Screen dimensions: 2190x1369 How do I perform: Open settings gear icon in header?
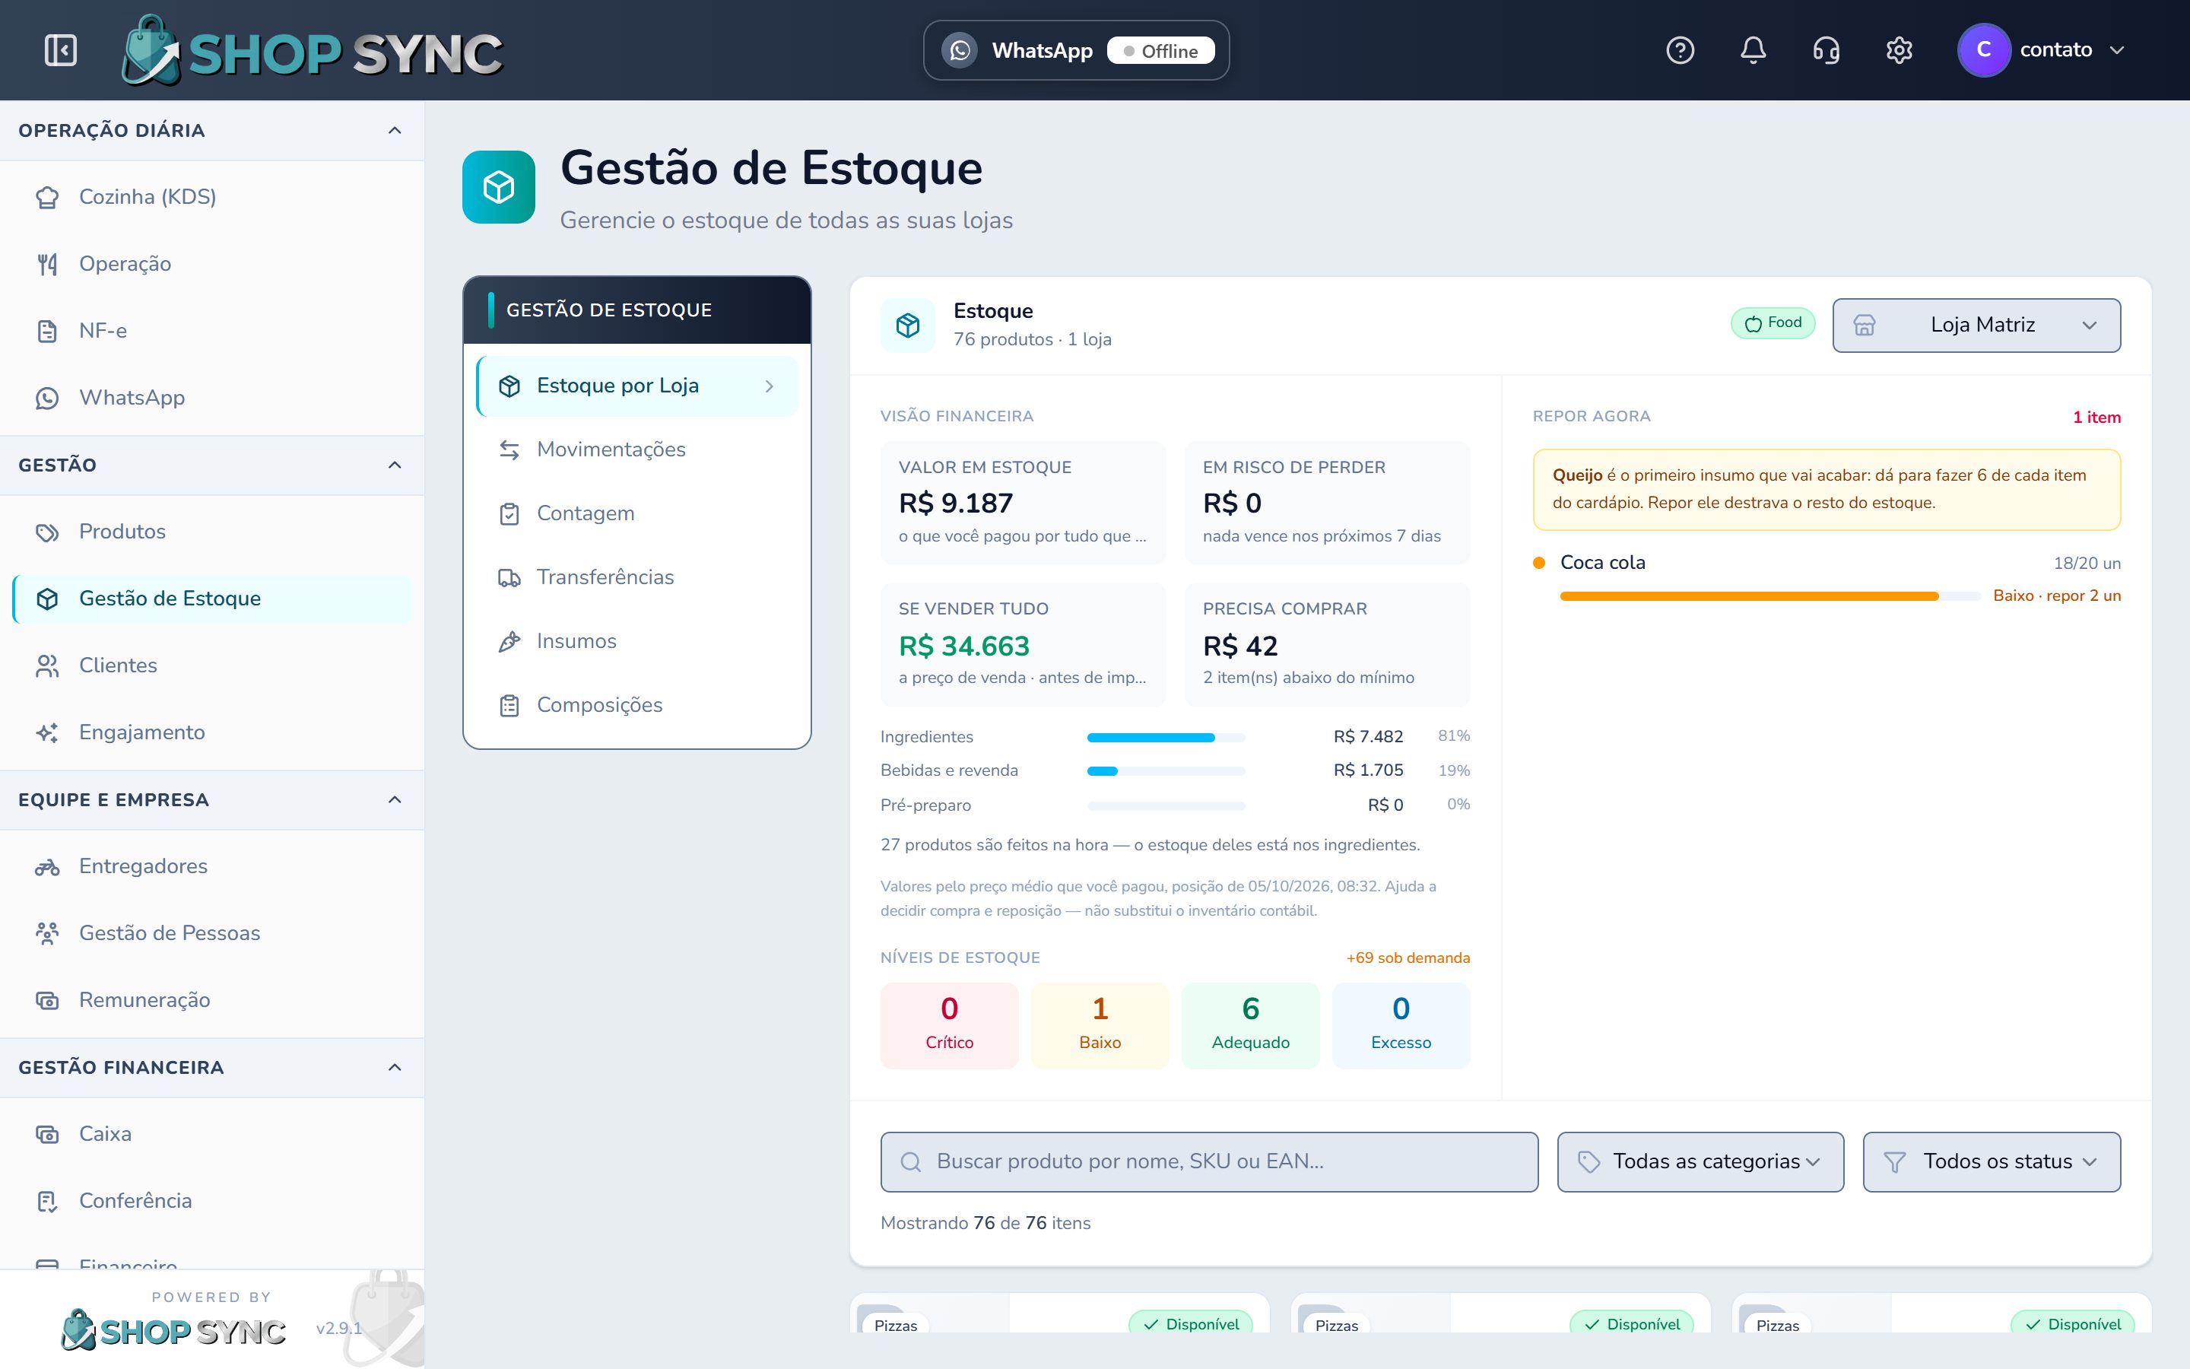(x=1899, y=49)
